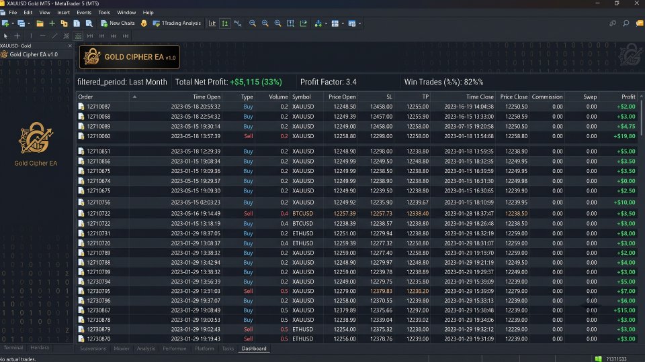Screen dimensions: 645x362
Task: Click the Gold Cipher EA logo banner
Action: 130,56
